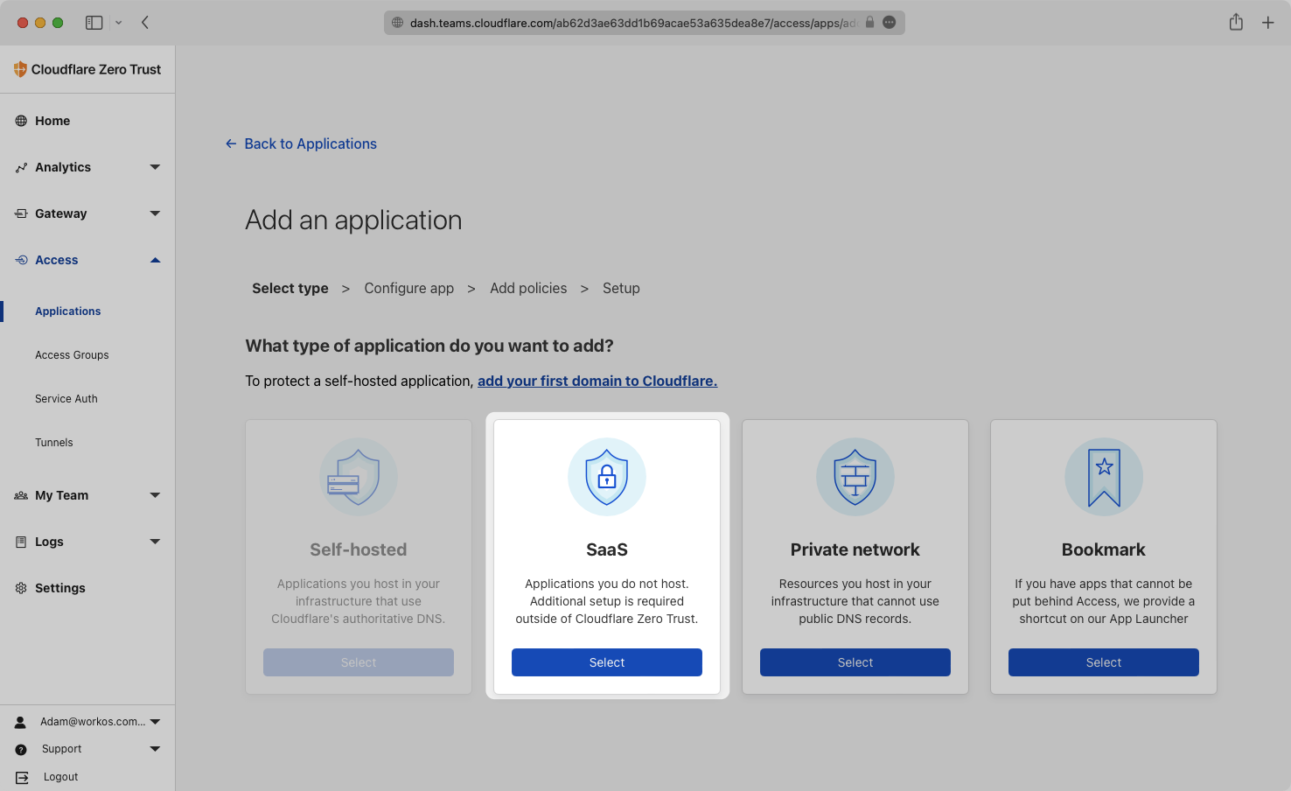
Task: Click the Analytics chart icon
Action: click(x=21, y=167)
